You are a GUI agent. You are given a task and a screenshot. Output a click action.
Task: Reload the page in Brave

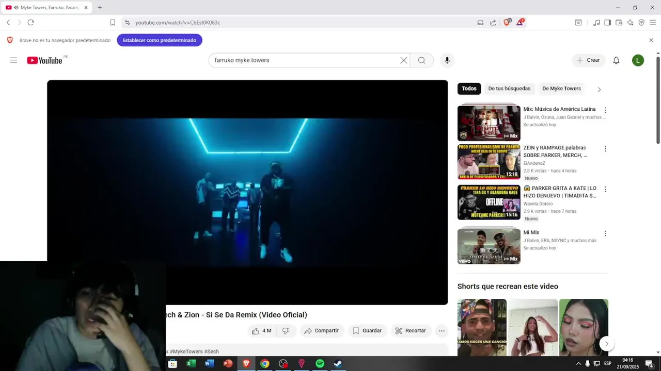(30, 22)
